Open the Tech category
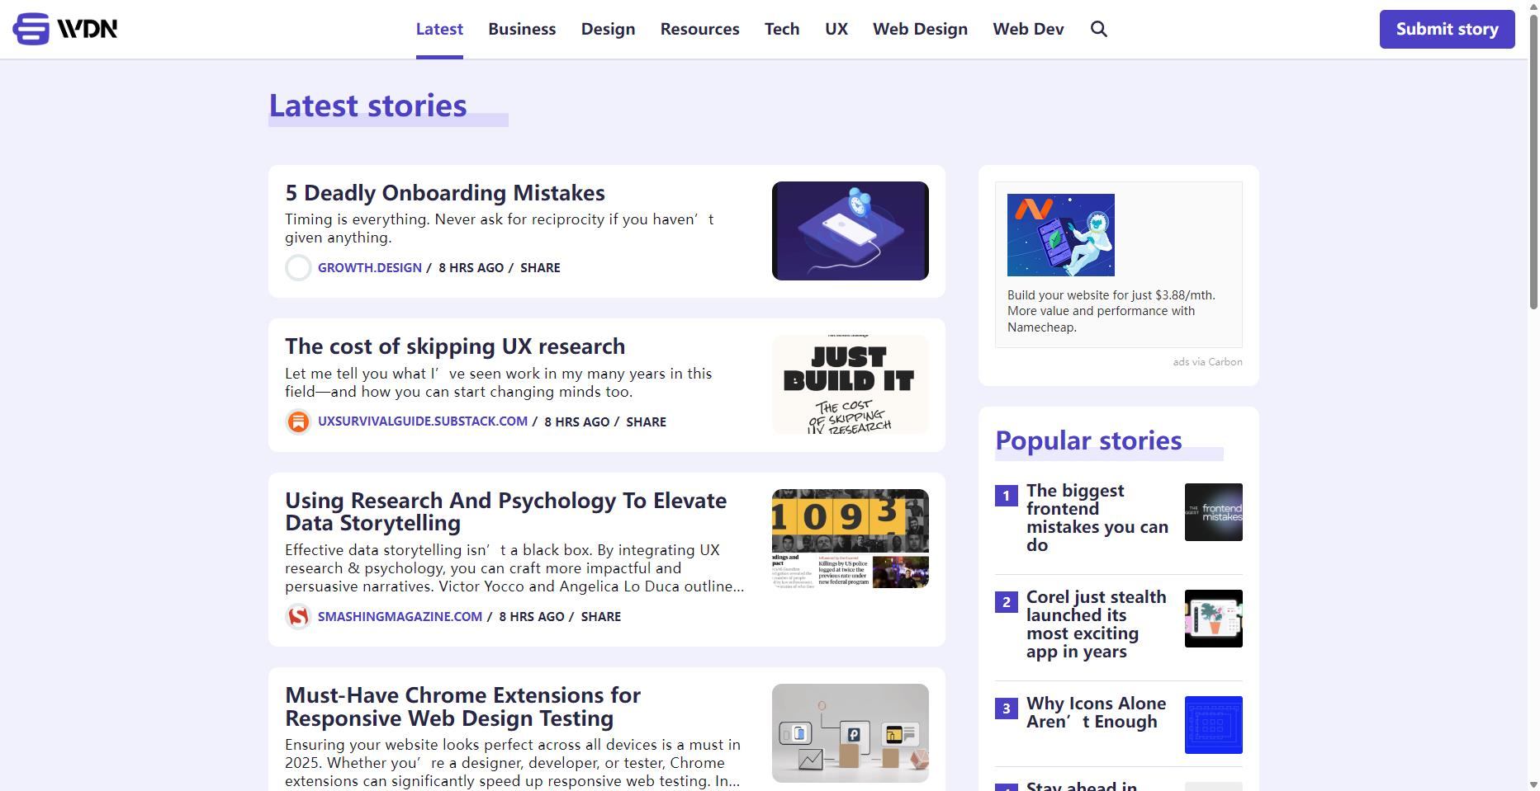Screen dimensions: 1540x791 tap(782, 29)
